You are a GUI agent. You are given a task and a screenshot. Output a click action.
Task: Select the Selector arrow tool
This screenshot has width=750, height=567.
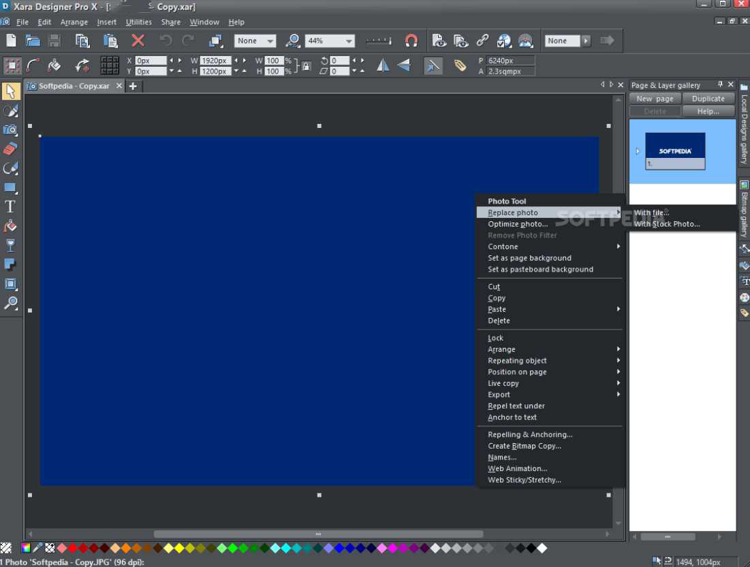click(x=10, y=91)
